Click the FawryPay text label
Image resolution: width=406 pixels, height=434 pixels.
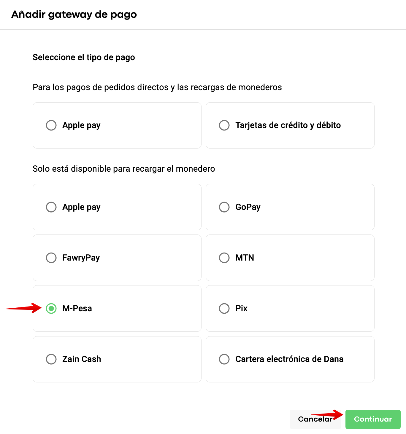81,258
